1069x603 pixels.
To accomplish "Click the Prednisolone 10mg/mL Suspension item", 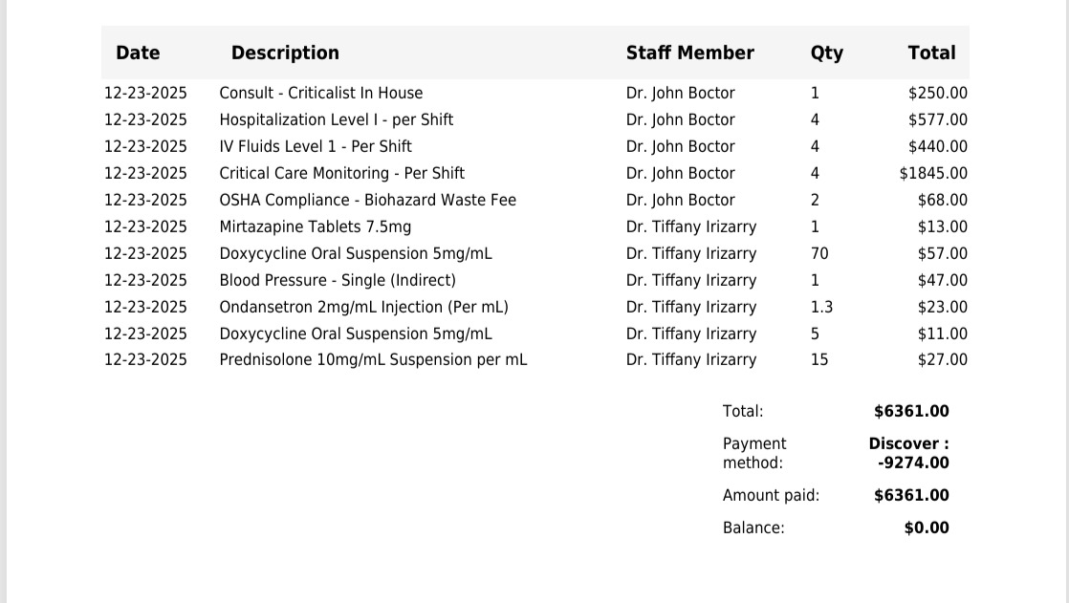I will pyautogui.click(x=373, y=360).
